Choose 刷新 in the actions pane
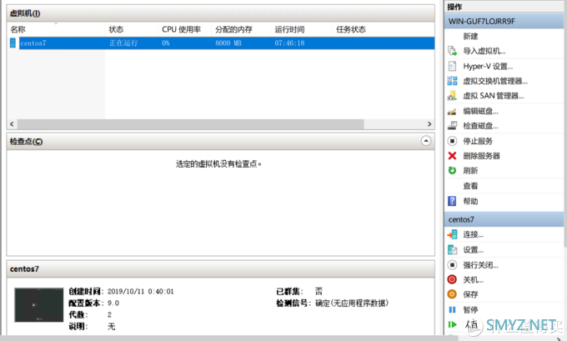This screenshot has width=567, height=341. [x=470, y=170]
